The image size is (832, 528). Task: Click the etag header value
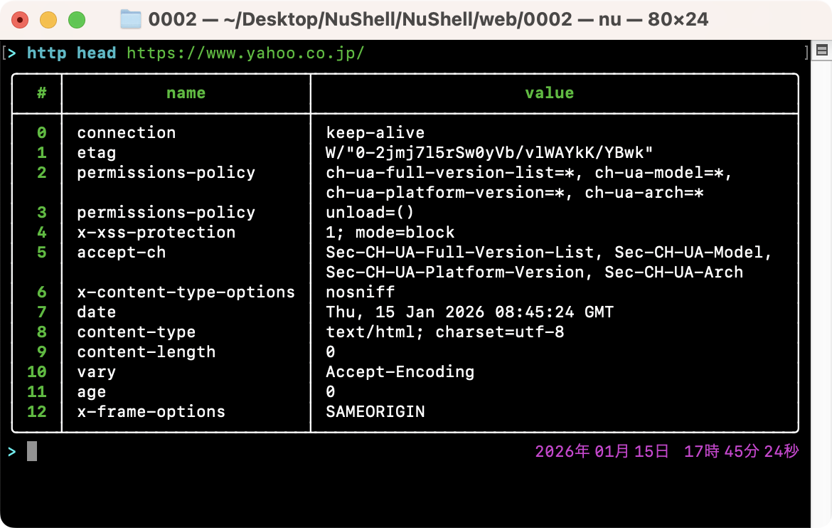[x=489, y=153]
